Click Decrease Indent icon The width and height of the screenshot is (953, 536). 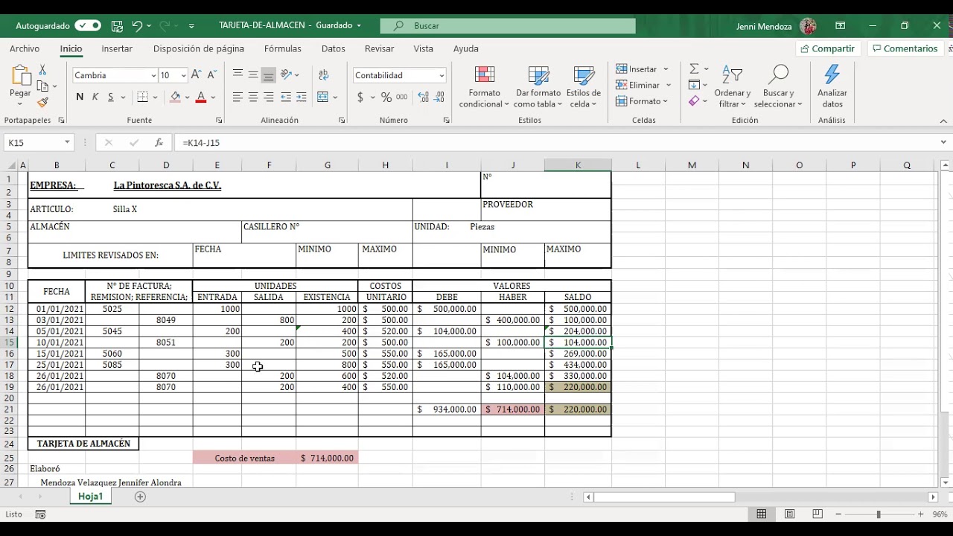click(286, 98)
